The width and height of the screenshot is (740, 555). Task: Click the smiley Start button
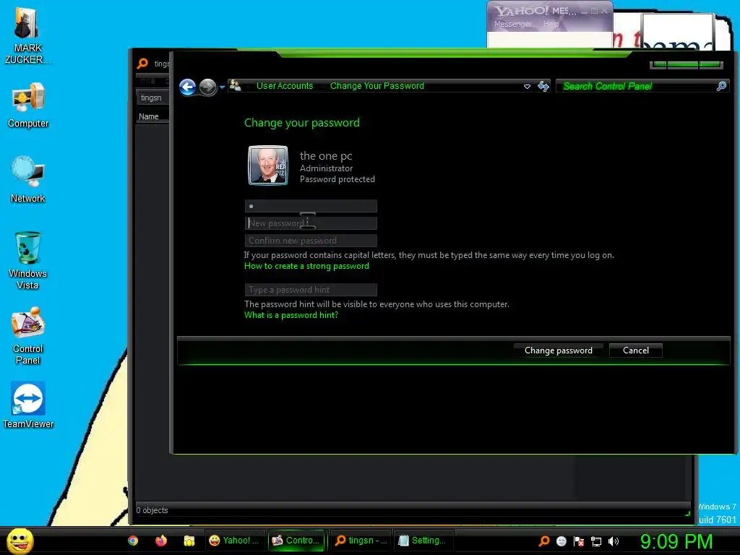tap(20, 541)
